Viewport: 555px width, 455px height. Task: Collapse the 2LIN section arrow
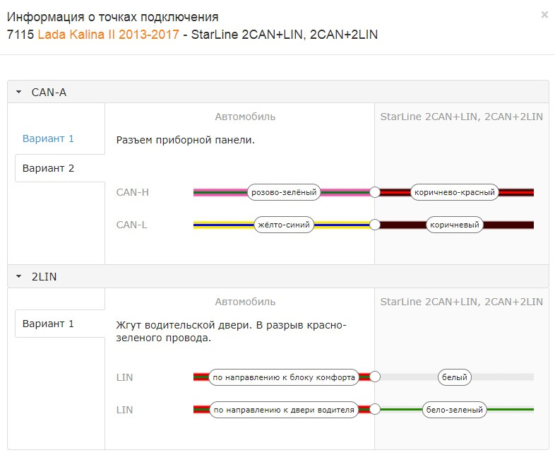19,277
